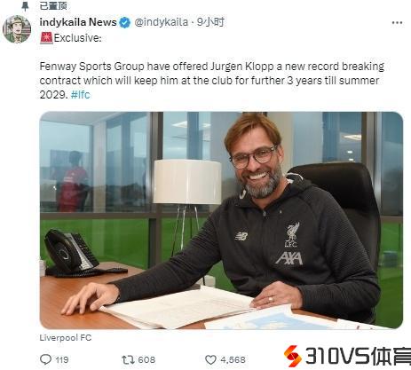The width and height of the screenshot is (411, 370).
Task: Click the Liverpool FC image credit caption
Action: click(66, 338)
